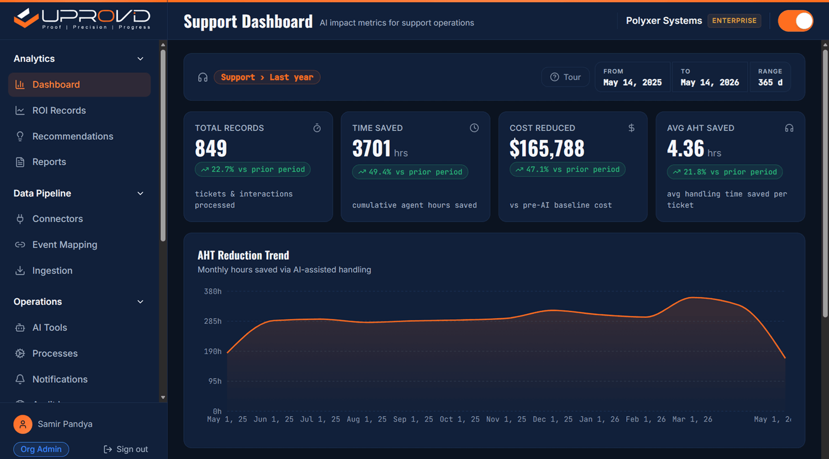829x459 pixels.
Task: Open AI Tools page
Action: tap(80, 328)
